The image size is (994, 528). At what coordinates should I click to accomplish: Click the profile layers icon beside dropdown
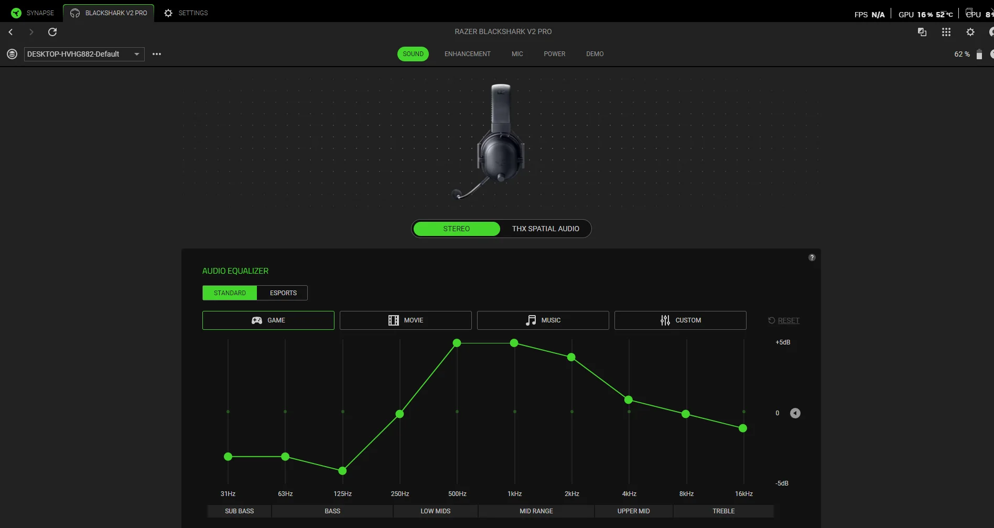12,54
